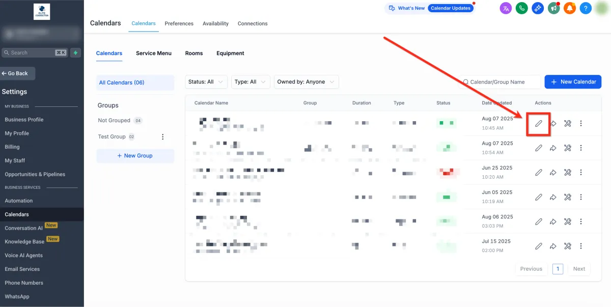Share the calendar updated Jun 05 2025
This screenshot has height=307, width=611.
point(553,197)
